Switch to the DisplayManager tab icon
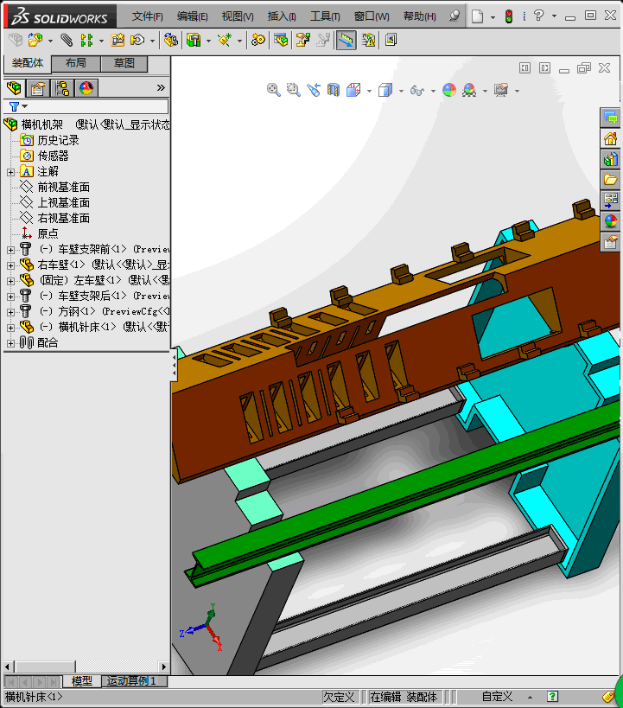 (x=86, y=88)
